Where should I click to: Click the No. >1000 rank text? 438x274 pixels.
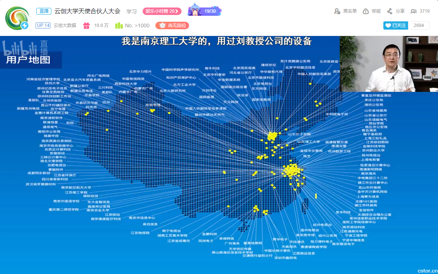tap(137, 25)
